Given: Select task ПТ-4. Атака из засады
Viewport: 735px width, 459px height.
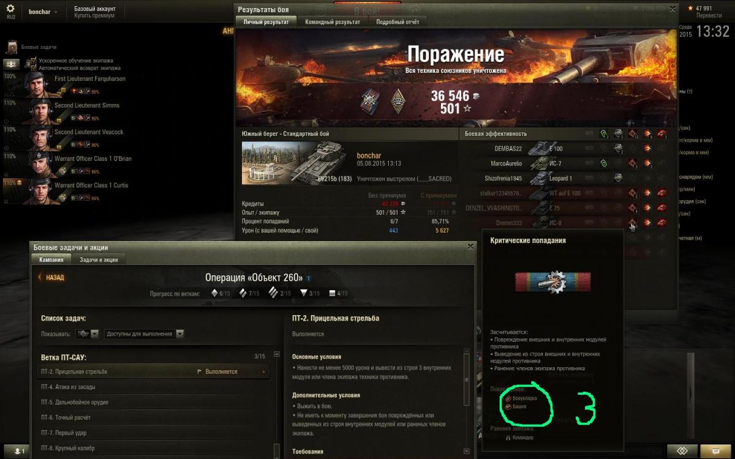Looking at the screenshot, I should (x=153, y=387).
